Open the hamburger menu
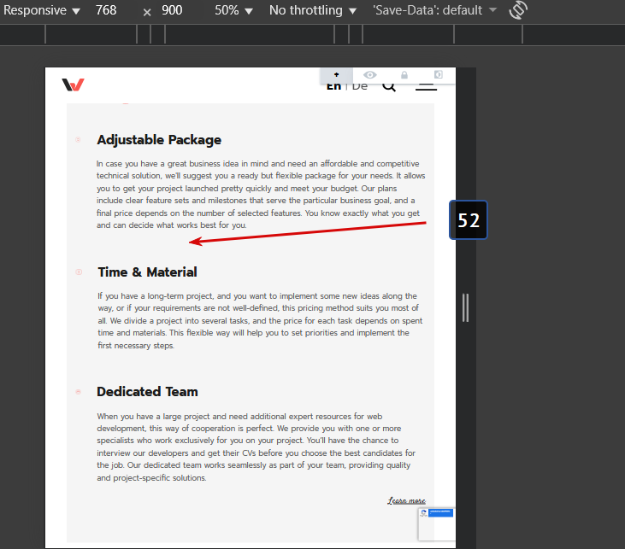 426,86
